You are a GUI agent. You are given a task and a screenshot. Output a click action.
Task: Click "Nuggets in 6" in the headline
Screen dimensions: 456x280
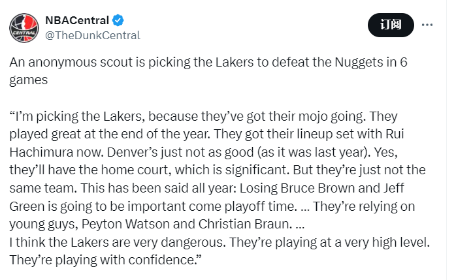tap(371, 62)
